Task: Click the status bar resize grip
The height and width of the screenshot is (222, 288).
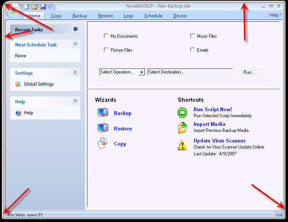Action: [x=281, y=214]
